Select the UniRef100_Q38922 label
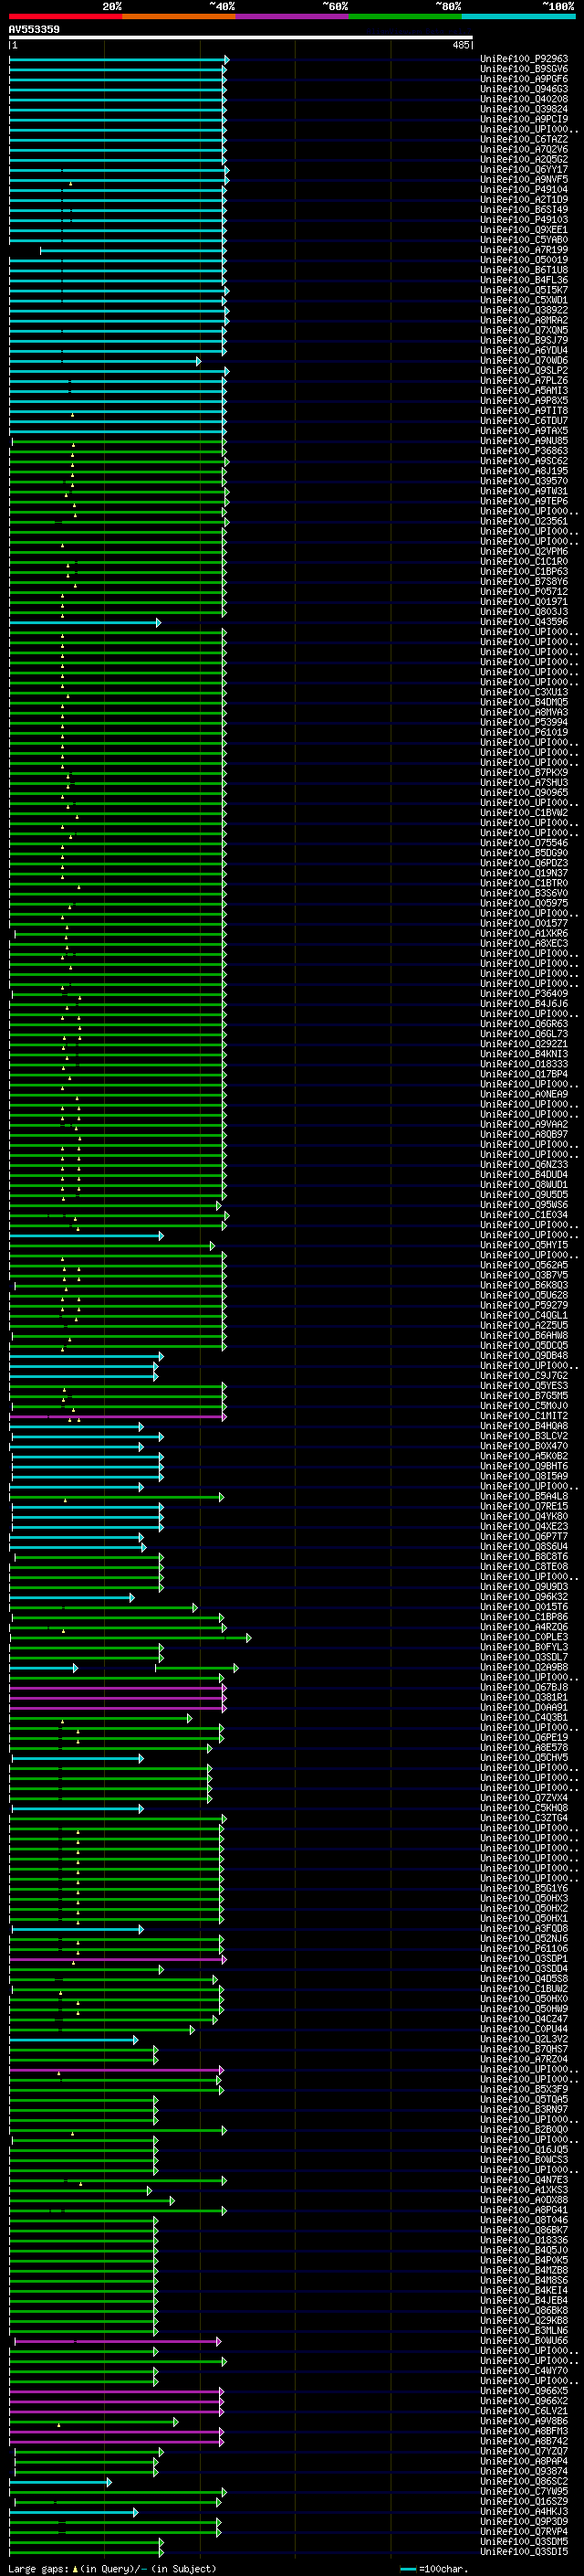This screenshot has height=2576, width=584. 524,310
